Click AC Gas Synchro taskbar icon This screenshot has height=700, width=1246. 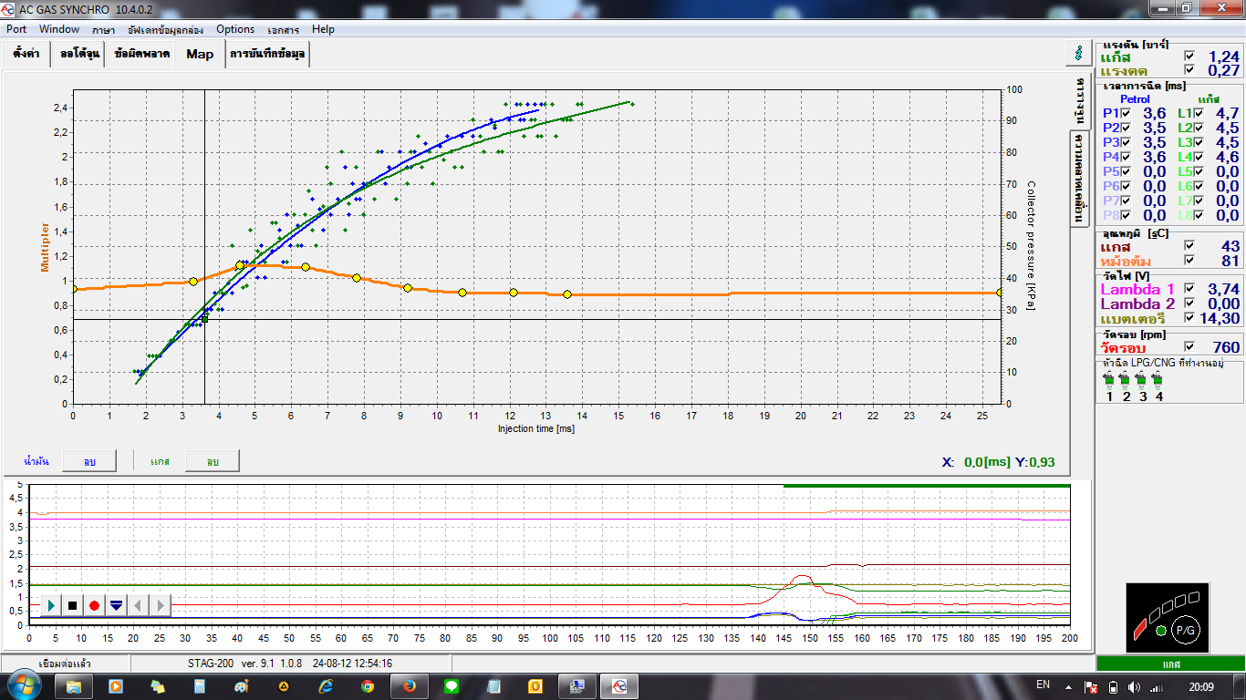[x=619, y=685]
